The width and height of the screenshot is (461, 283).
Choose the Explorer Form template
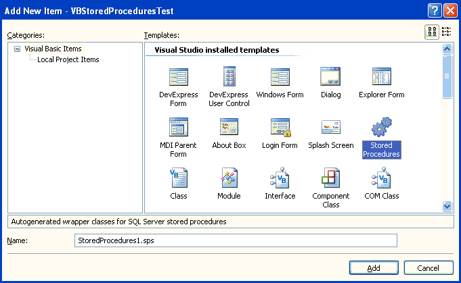[382, 83]
